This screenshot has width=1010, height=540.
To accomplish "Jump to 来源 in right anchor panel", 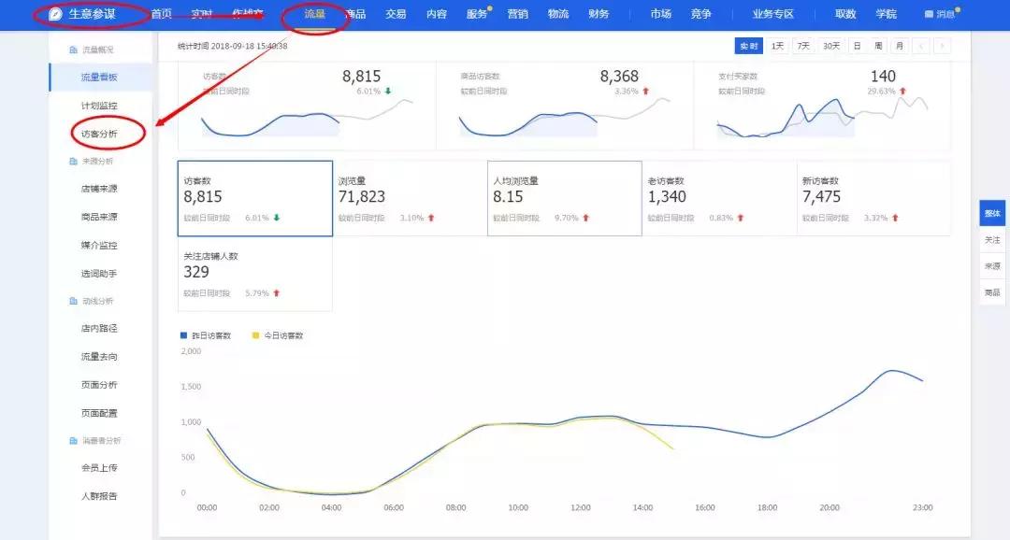I will coord(991,266).
